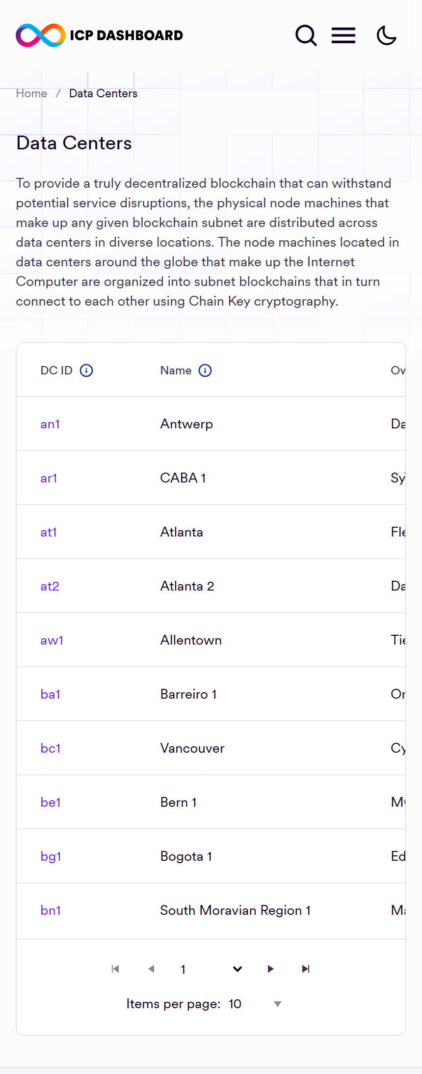This screenshot has height=1074, width=422.
Task: Open the bn1 data center link
Action: click(51, 910)
